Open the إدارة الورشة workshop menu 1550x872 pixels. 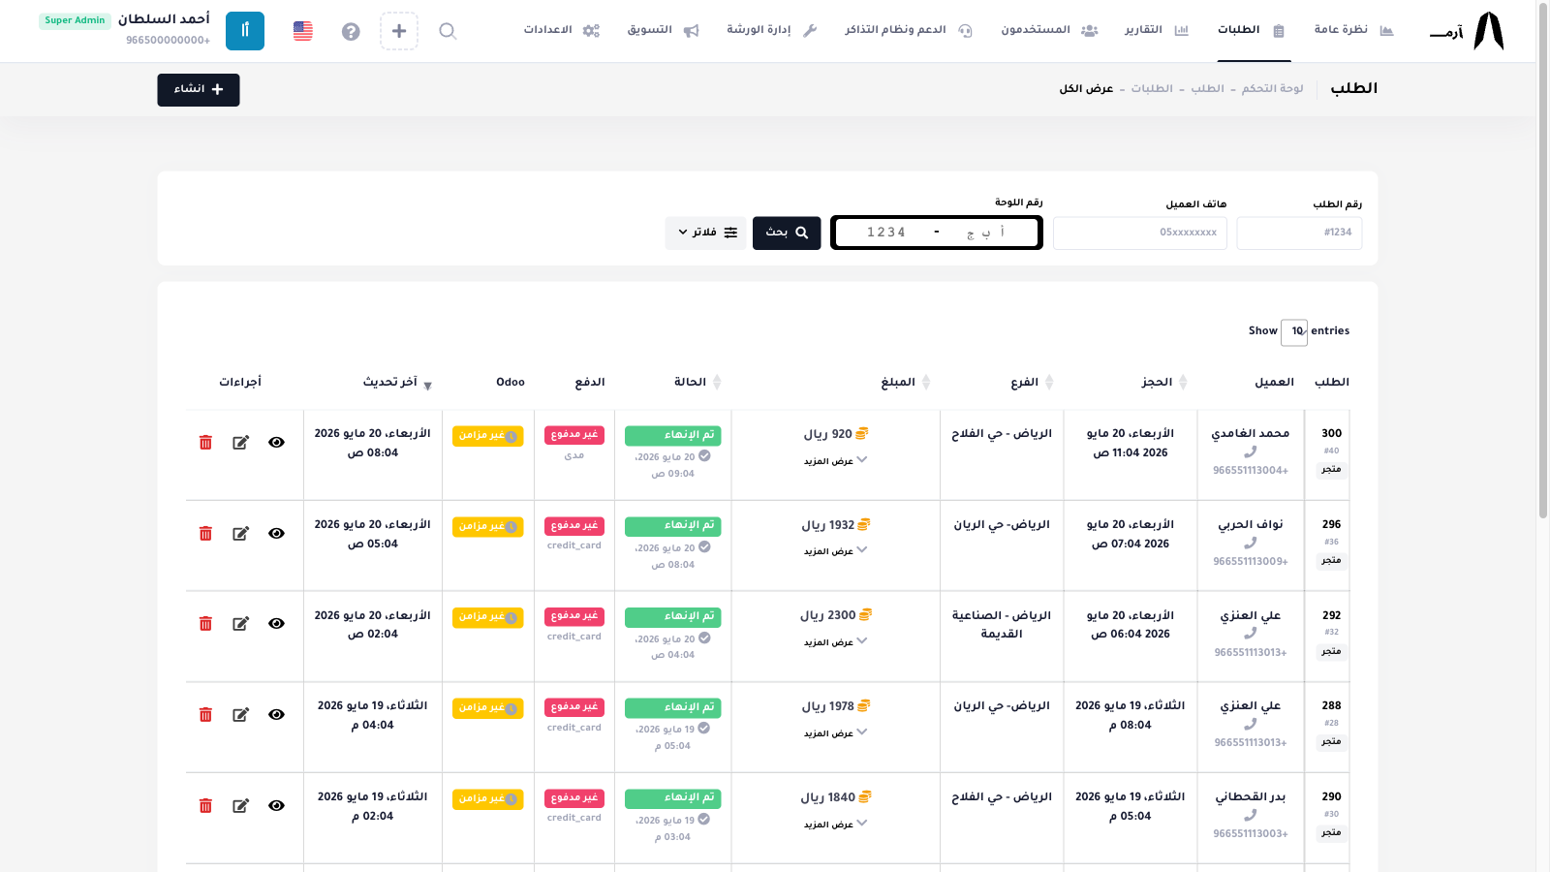(772, 30)
